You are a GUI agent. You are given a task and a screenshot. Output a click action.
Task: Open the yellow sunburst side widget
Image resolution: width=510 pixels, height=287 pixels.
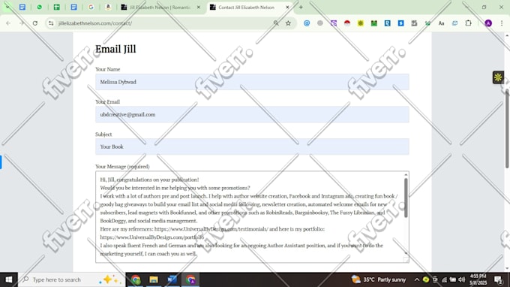pos(498,77)
